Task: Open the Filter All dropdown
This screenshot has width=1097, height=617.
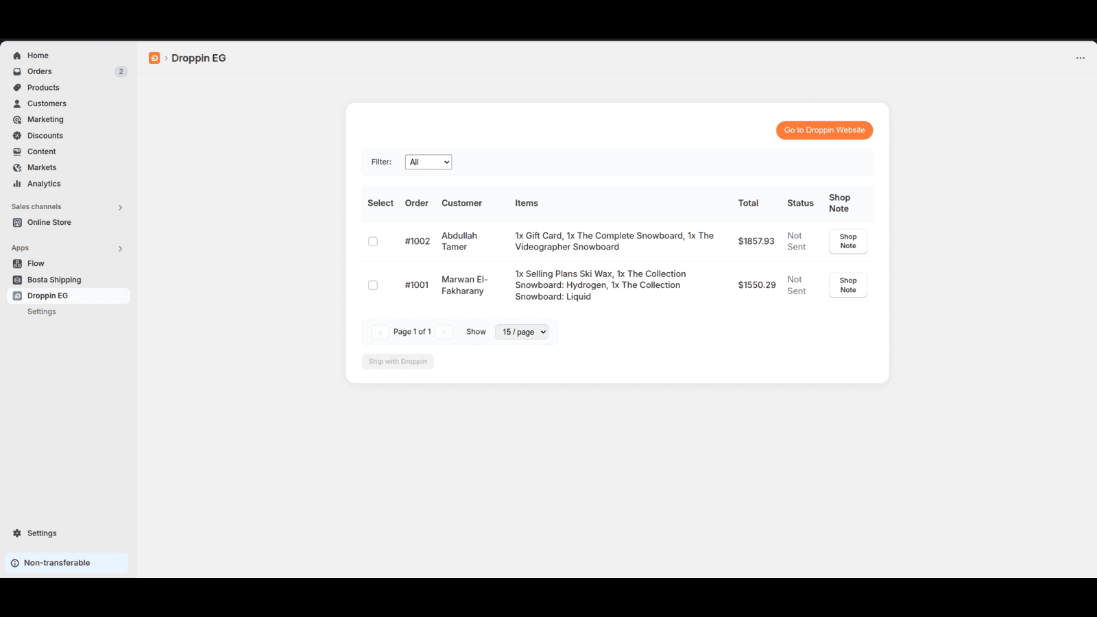Action: (429, 162)
